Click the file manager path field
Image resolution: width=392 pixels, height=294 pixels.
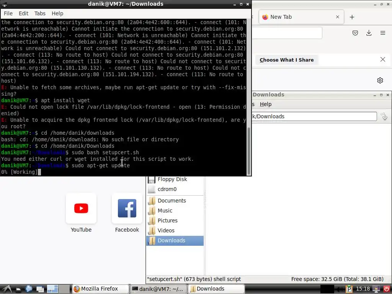pos(314,116)
